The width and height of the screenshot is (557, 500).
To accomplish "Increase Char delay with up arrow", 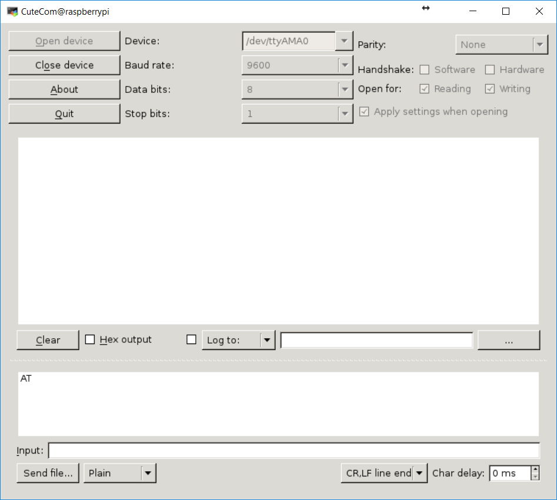I will [x=535, y=469].
